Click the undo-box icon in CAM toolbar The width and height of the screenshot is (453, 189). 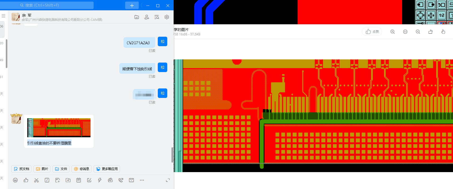(442, 5)
